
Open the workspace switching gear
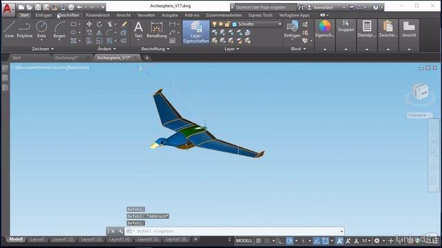pyautogui.click(x=377, y=240)
